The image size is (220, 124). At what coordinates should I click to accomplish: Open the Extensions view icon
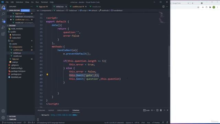tap(3, 34)
